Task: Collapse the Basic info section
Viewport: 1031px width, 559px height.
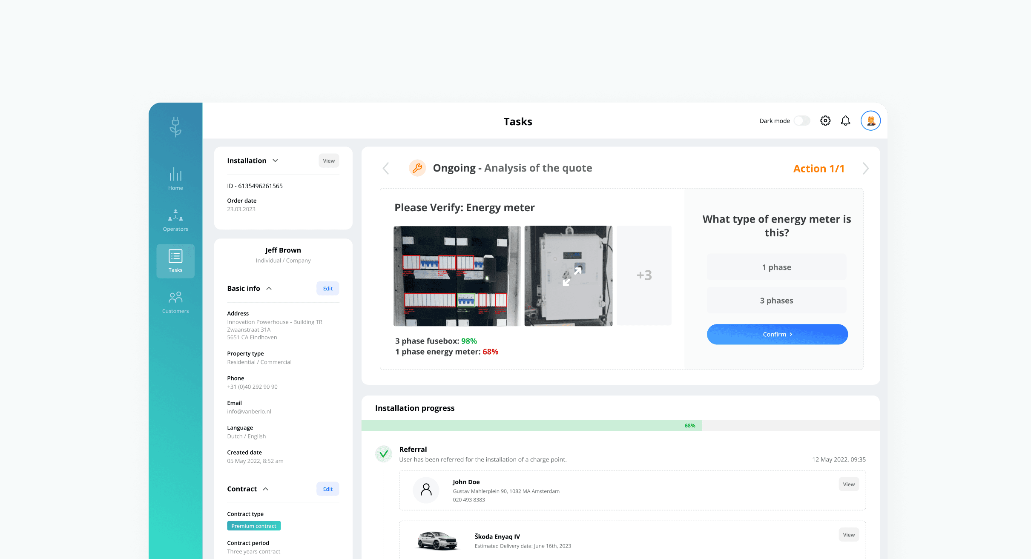Action: pyautogui.click(x=269, y=289)
